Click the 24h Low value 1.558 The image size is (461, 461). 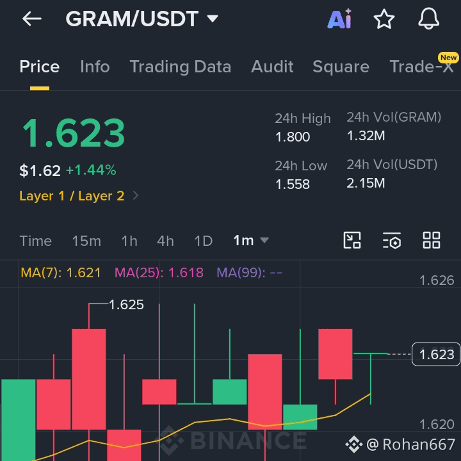coord(293,184)
